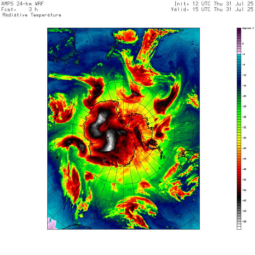The image size is (255, 255).
Task: Click the pink warm patch in the map's corner
Action: pyautogui.click(x=52, y=224)
